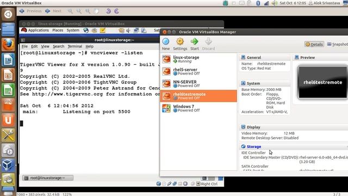Open LibreOffice Impress from launcher
Viewport: 348px width, 196px height.
[x=8, y=75]
